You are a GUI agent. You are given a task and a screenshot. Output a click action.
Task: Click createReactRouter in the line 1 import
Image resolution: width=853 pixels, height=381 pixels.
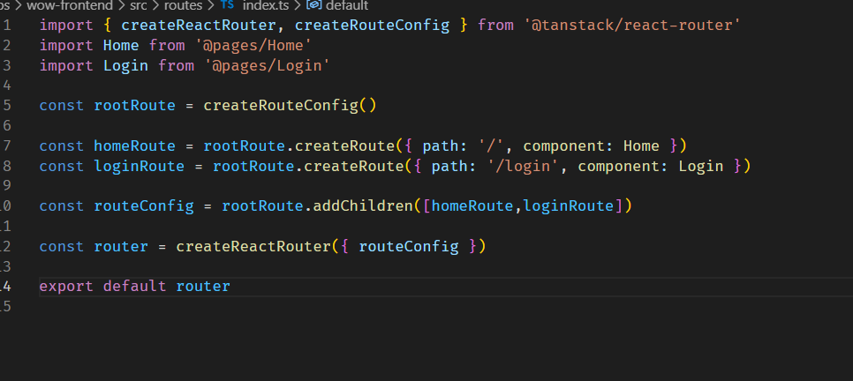199,25
